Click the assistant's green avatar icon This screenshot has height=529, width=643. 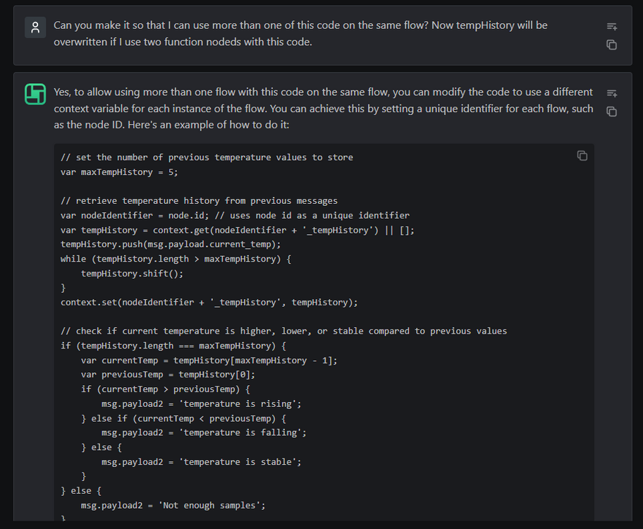[35, 94]
